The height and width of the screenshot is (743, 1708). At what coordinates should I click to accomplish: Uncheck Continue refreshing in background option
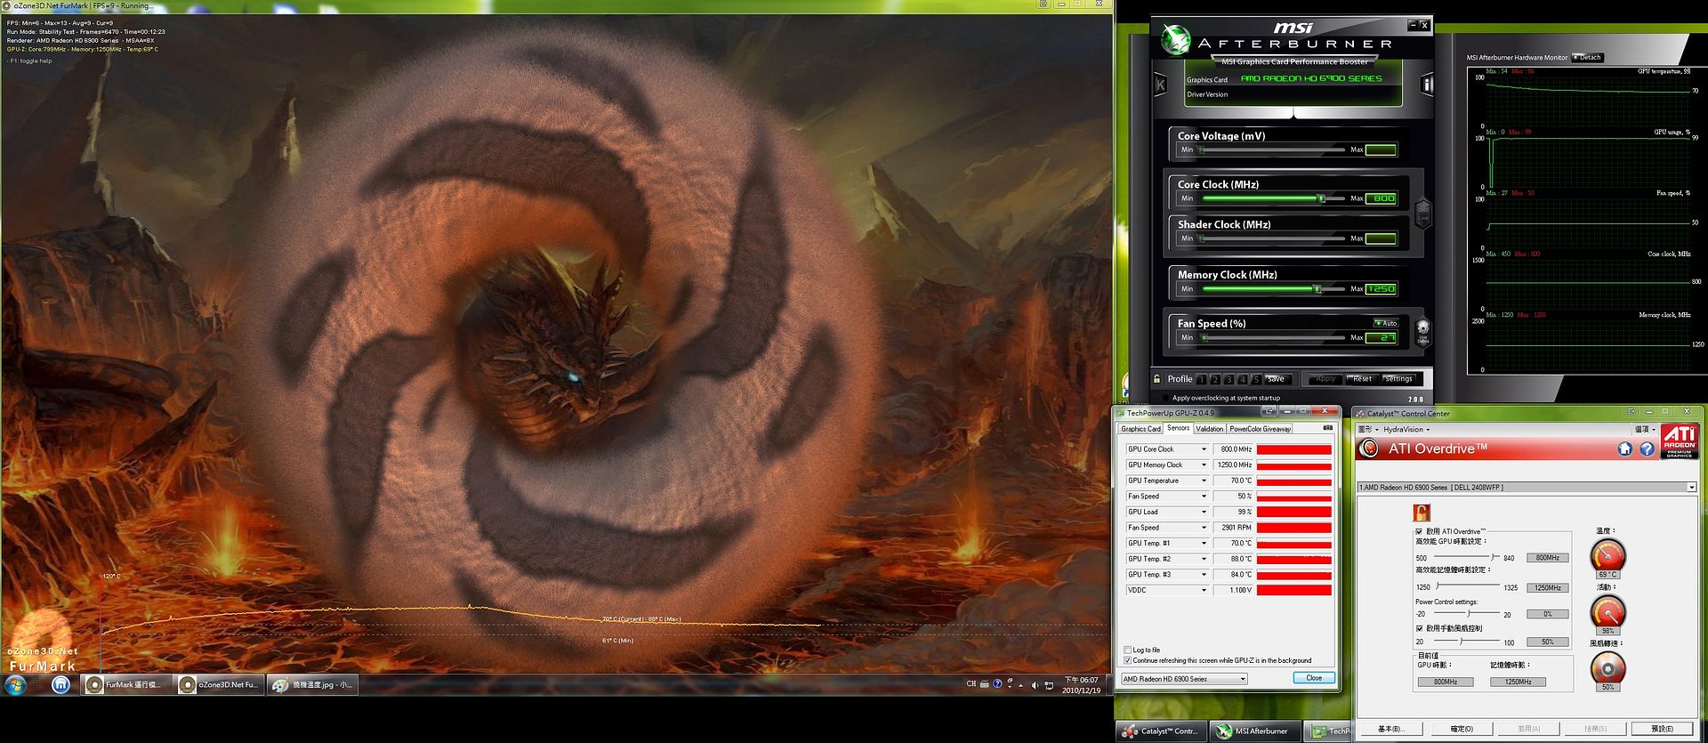tap(1127, 660)
